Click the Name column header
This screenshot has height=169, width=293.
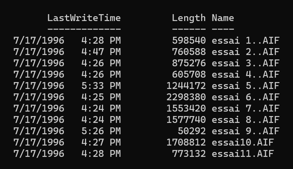[223, 18]
